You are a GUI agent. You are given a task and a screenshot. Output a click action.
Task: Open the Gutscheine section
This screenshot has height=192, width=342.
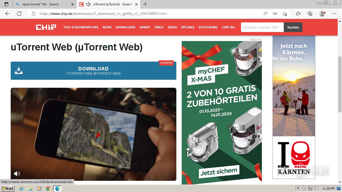[x=208, y=27]
